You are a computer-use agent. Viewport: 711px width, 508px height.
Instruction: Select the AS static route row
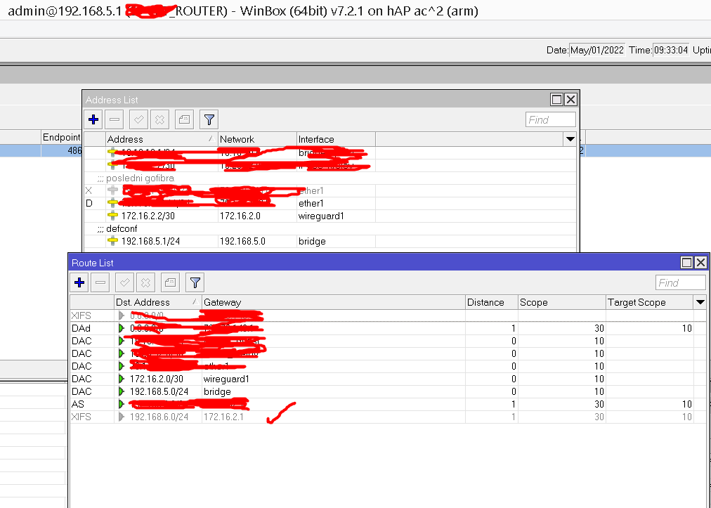point(388,404)
